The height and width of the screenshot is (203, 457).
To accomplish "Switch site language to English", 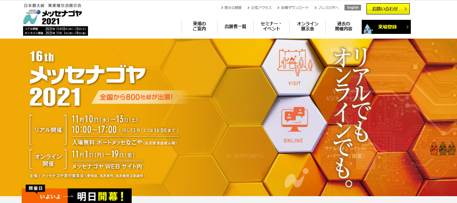I will point(353,8).
